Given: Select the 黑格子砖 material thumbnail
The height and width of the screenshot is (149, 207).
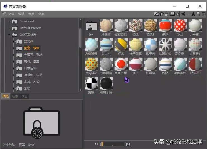Looking at the screenshot, I should [x=106, y=83].
